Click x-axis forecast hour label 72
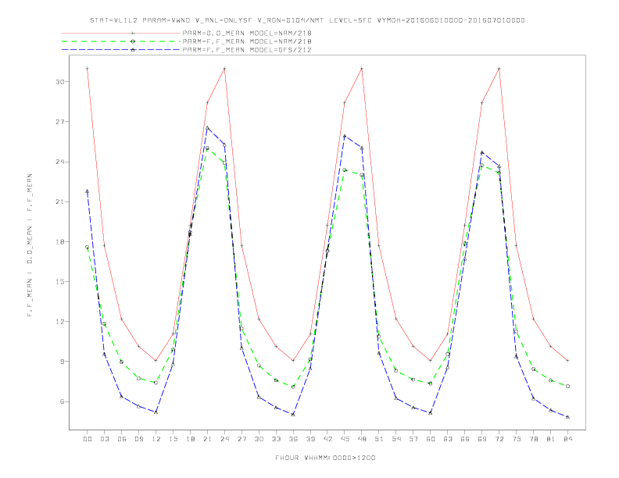Image resolution: width=619 pixels, height=478 pixels. 499,439
